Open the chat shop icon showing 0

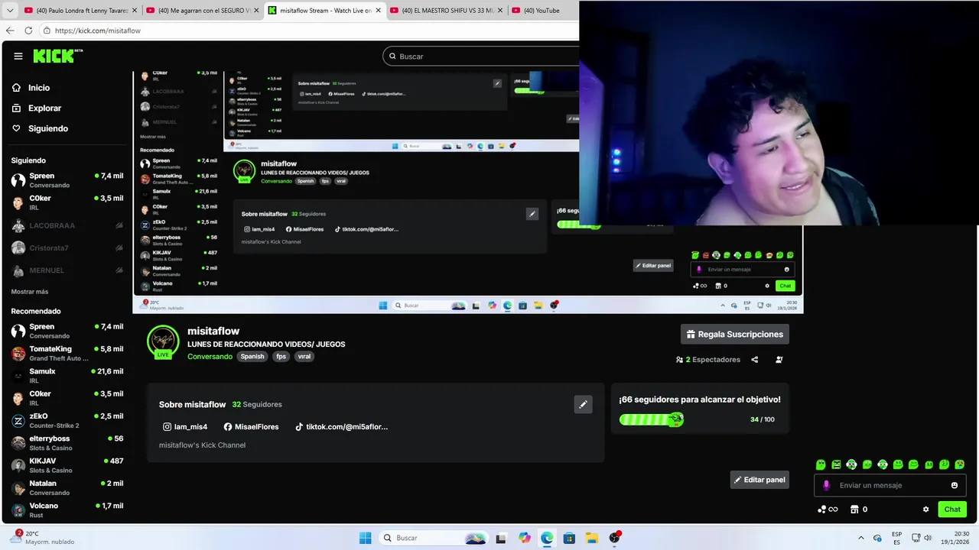pos(859,510)
